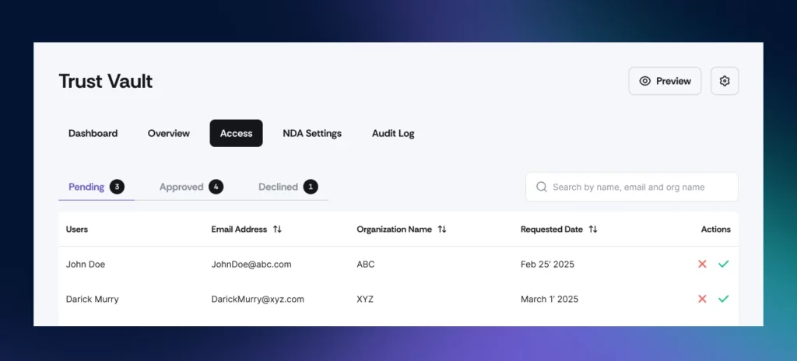This screenshot has width=797, height=361.
Task: Show Pending requests tab
Action: [97, 187]
